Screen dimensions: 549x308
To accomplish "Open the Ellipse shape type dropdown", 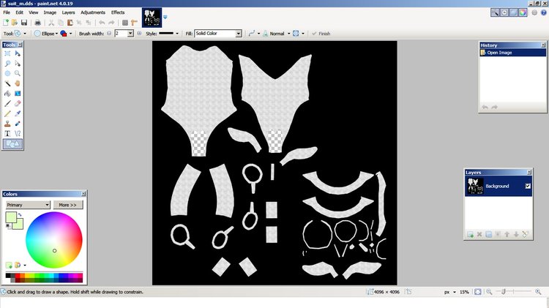I will point(56,34).
